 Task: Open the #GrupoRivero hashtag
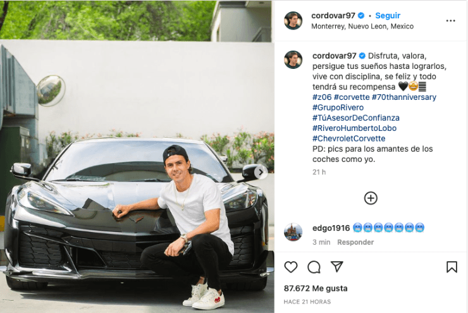point(338,107)
